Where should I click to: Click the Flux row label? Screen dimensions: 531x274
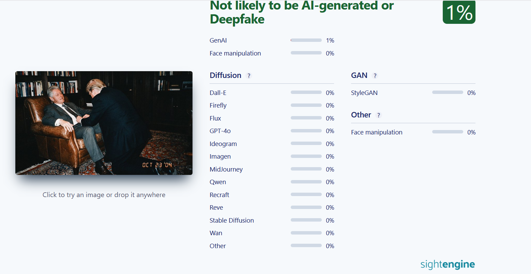(215, 118)
